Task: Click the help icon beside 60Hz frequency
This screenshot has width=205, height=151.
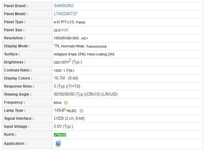Action: (66, 103)
